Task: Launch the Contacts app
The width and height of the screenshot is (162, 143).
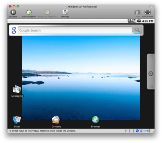Action: [56, 120]
